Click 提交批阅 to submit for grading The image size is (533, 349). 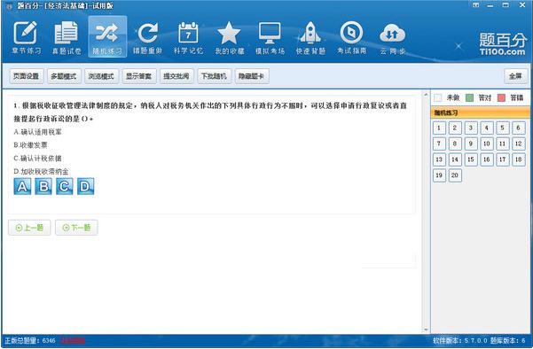coord(176,76)
